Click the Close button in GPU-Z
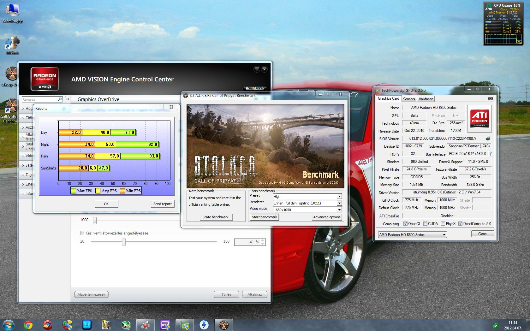The height and width of the screenshot is (331, 530). (482, 234)
